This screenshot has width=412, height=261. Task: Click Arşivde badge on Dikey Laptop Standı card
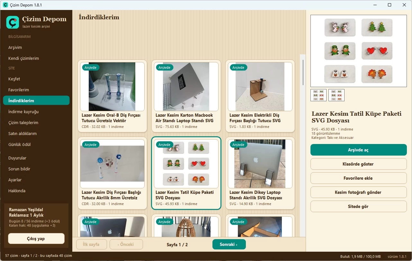click(x=238, y=145)
